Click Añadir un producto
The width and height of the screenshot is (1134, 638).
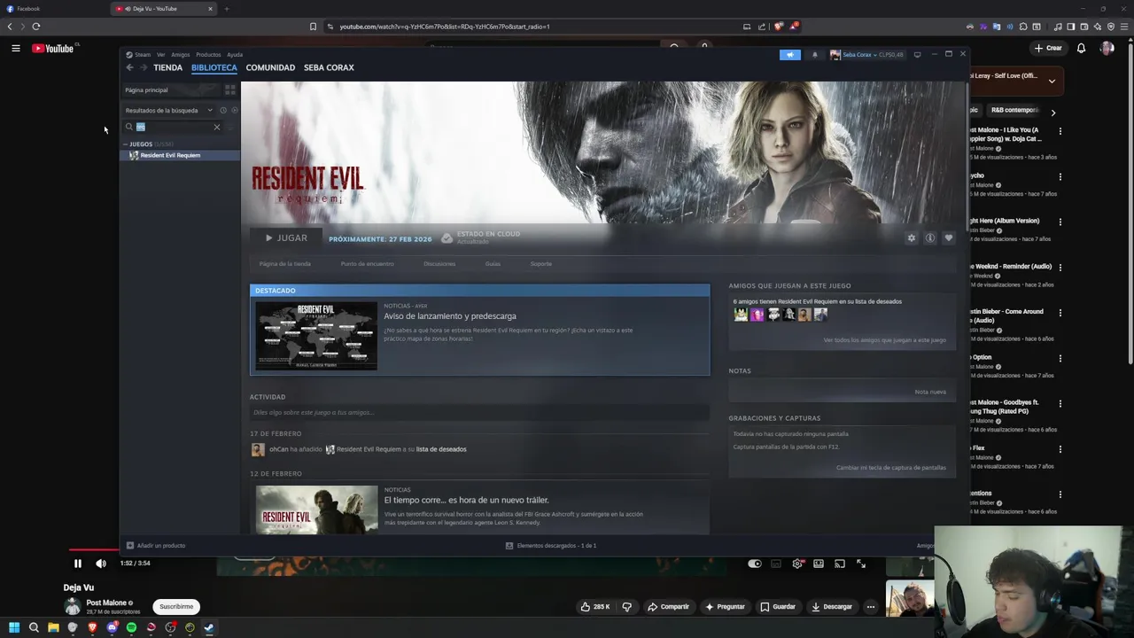pyautogui.click(x=156, y=546)
